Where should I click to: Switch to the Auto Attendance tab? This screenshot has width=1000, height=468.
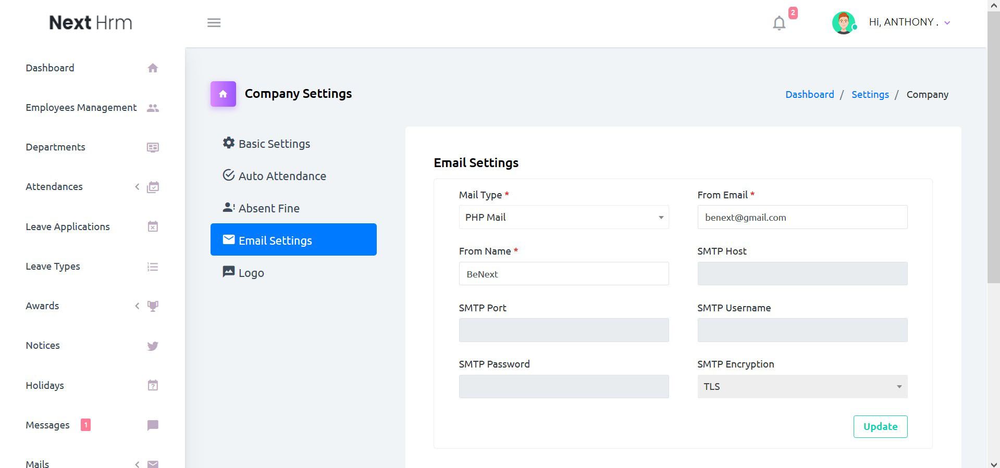(x=282, y=176)
